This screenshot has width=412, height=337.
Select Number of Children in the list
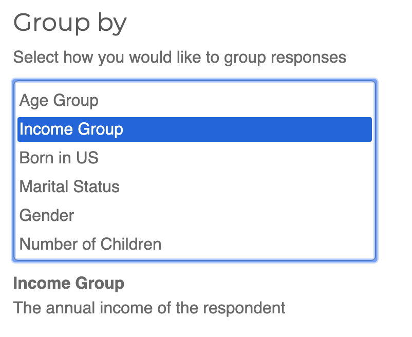point(90,244)
